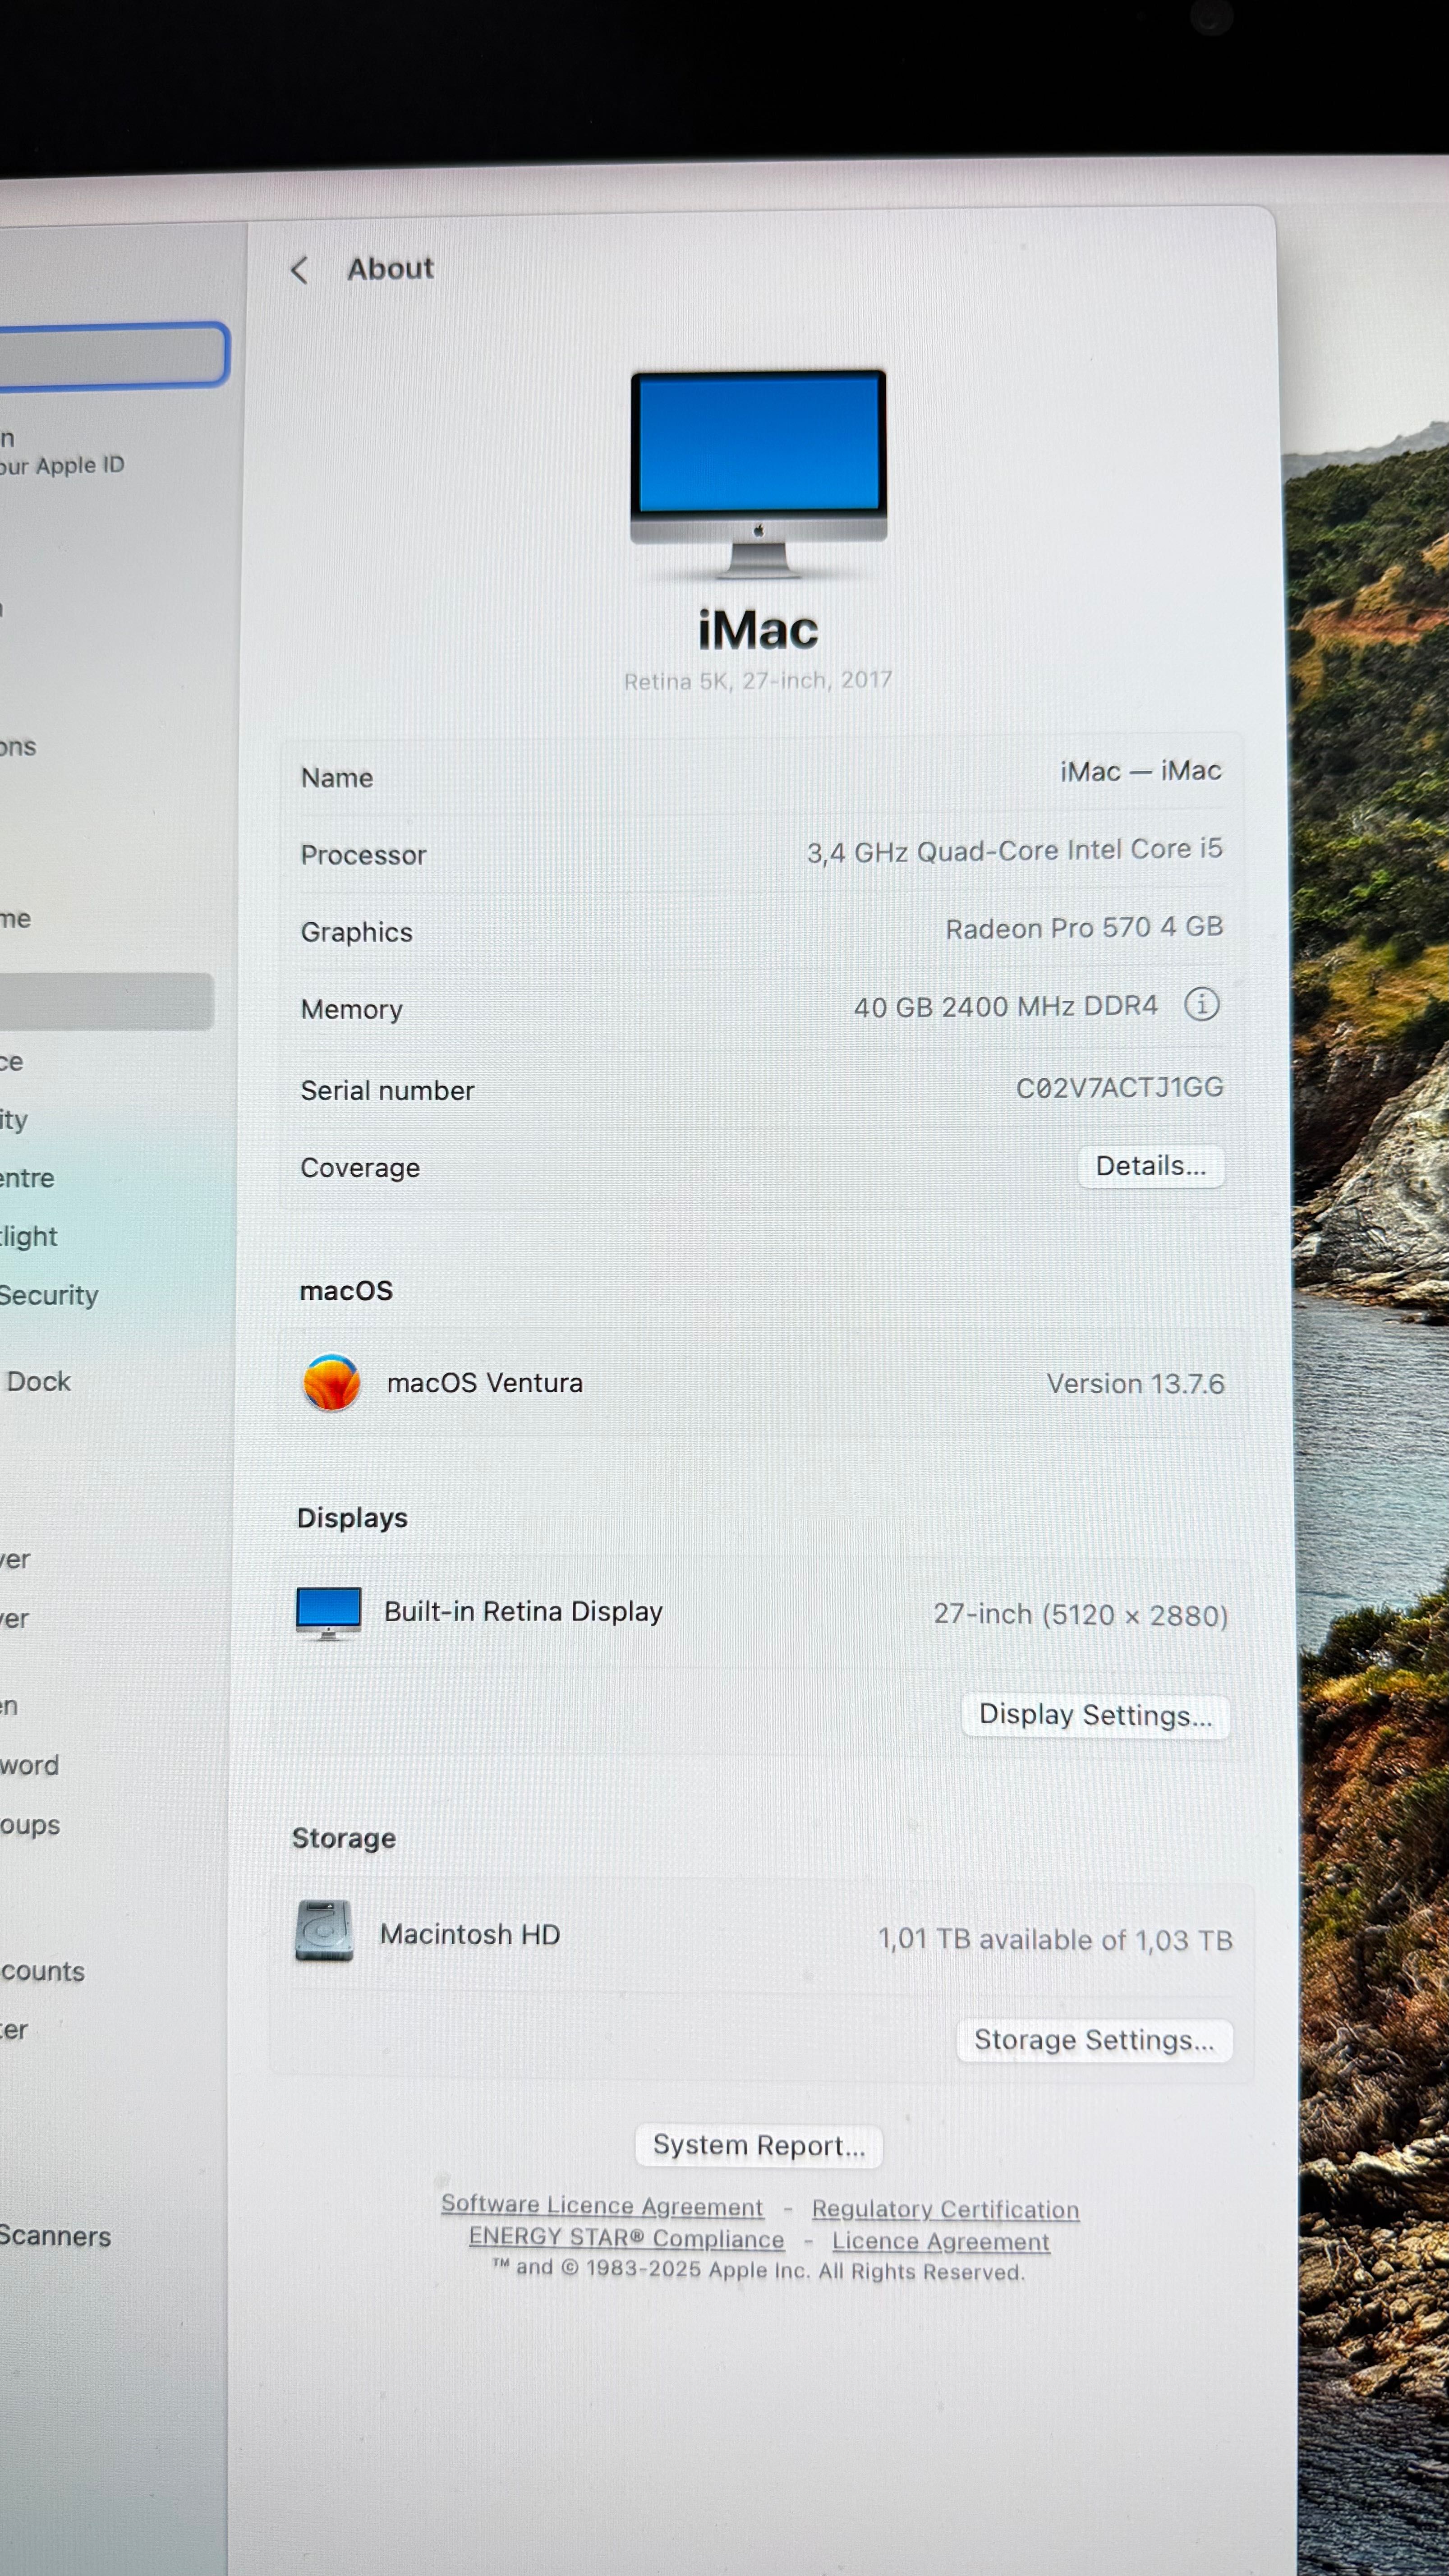This screenshot has height=2576, width=1449.
Task: Open the Licence Agreement link
Action: [941, 2242]
